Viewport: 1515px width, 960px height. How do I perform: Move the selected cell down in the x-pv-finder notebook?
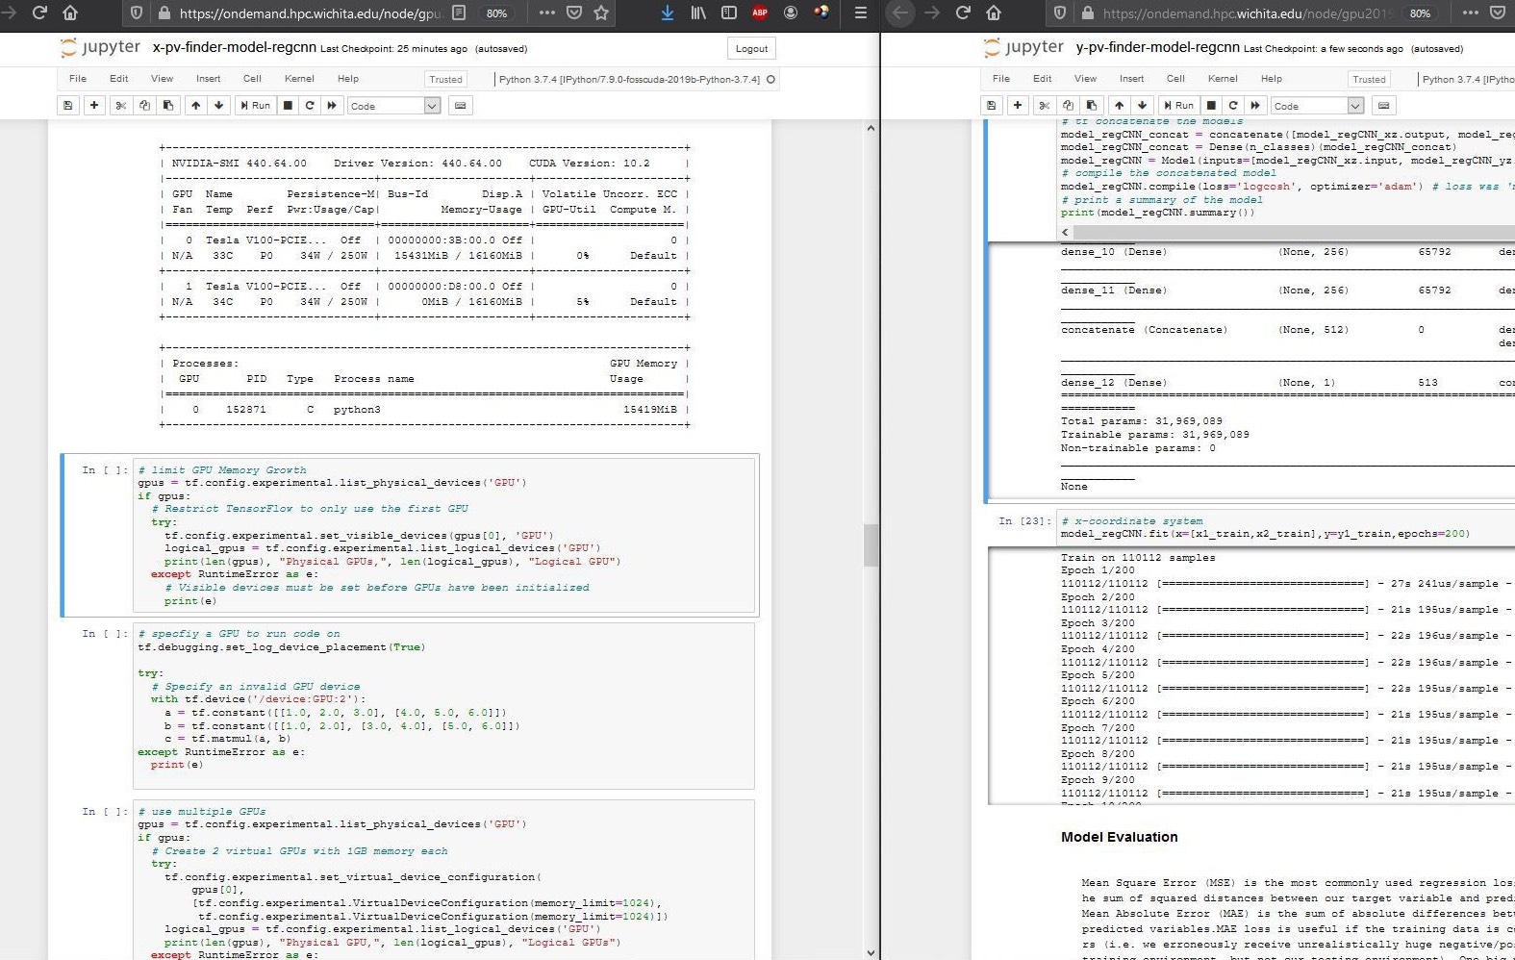pos(218,106)
